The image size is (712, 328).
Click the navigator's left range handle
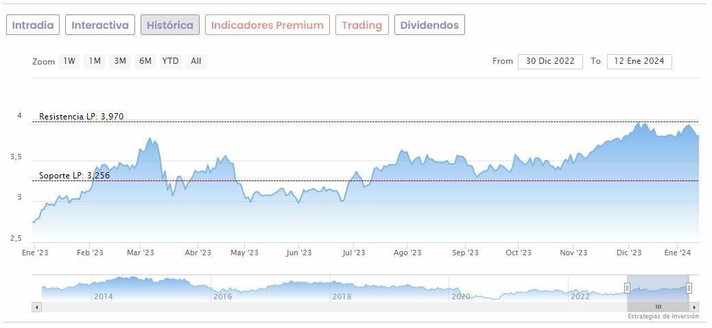pos(627,288)
